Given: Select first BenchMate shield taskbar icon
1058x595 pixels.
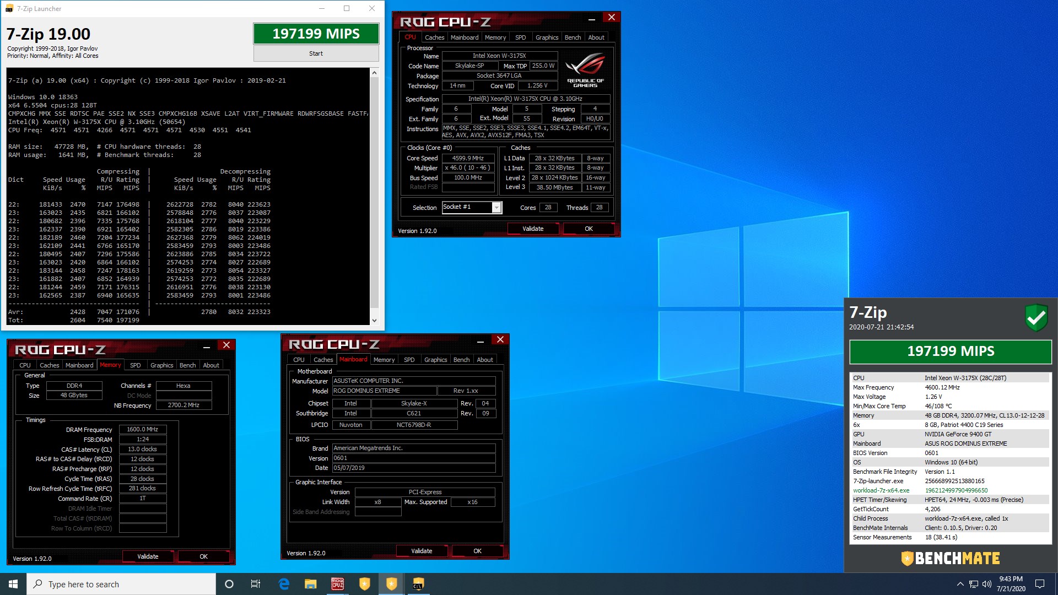Looking at the screenshot, I should [364, 584].
